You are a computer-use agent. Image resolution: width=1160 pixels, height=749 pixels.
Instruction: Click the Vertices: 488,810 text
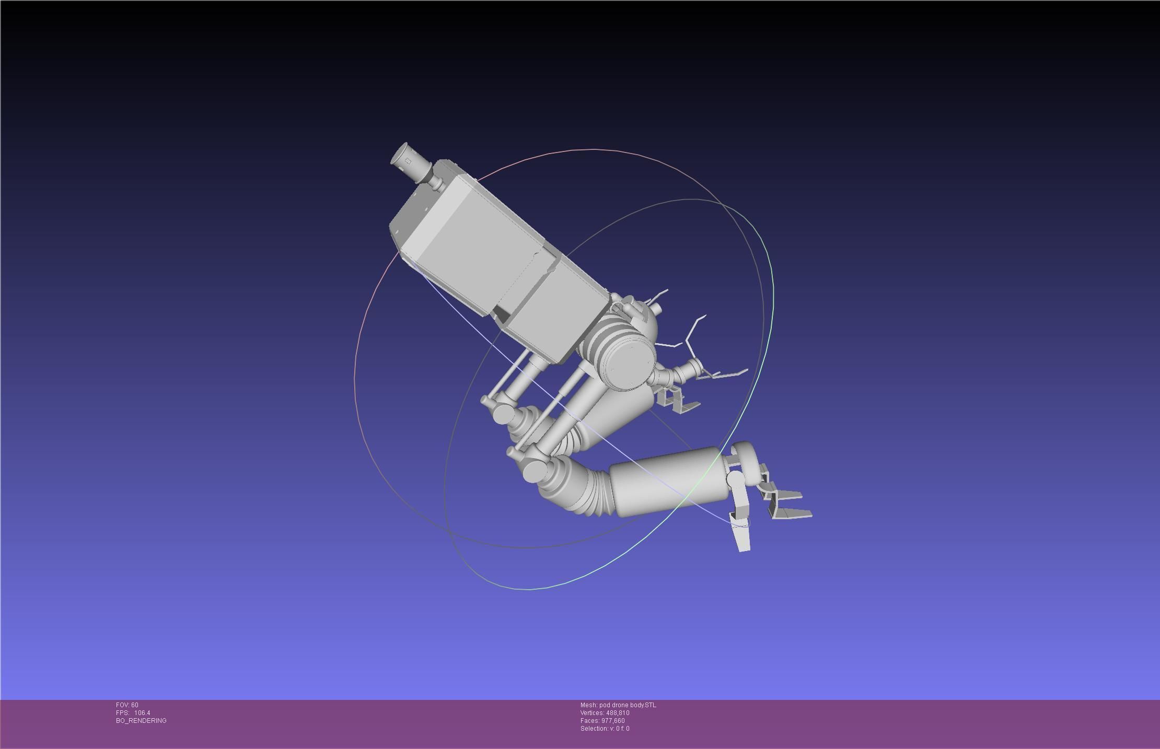point(605,713)
